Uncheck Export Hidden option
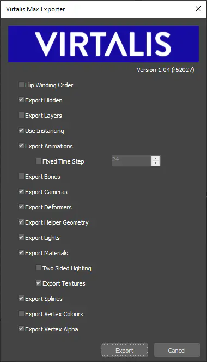Image resolution: width=207 pixels, height=362 pixels. tap(21, 100)
